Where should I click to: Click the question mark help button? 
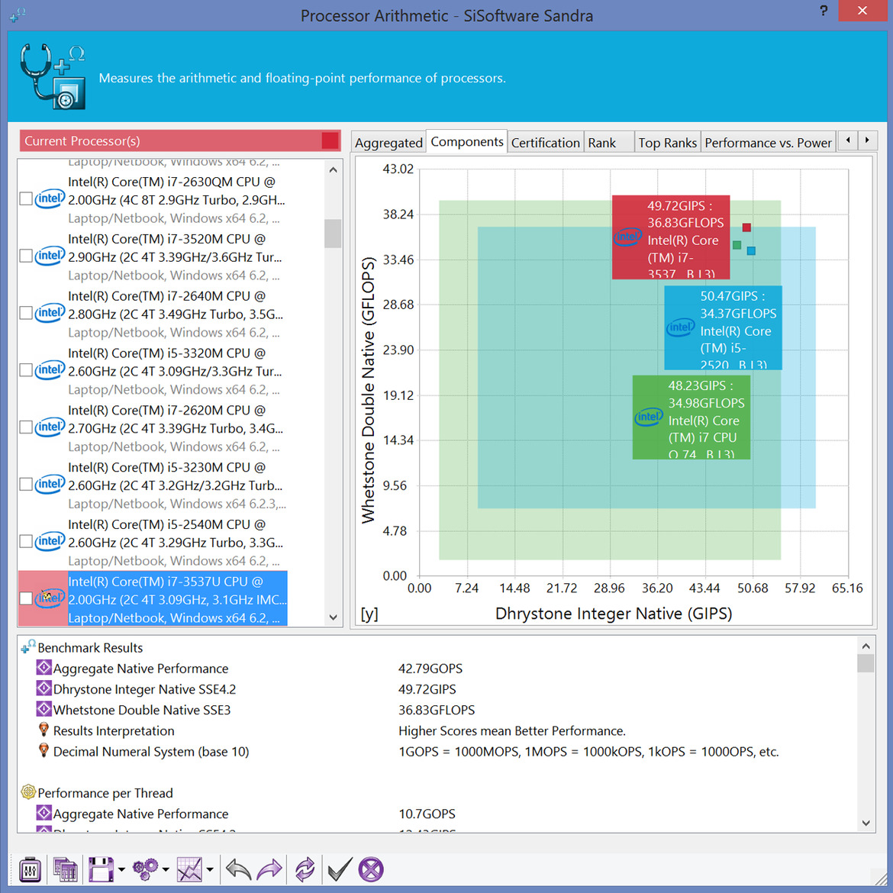[824, 10]
